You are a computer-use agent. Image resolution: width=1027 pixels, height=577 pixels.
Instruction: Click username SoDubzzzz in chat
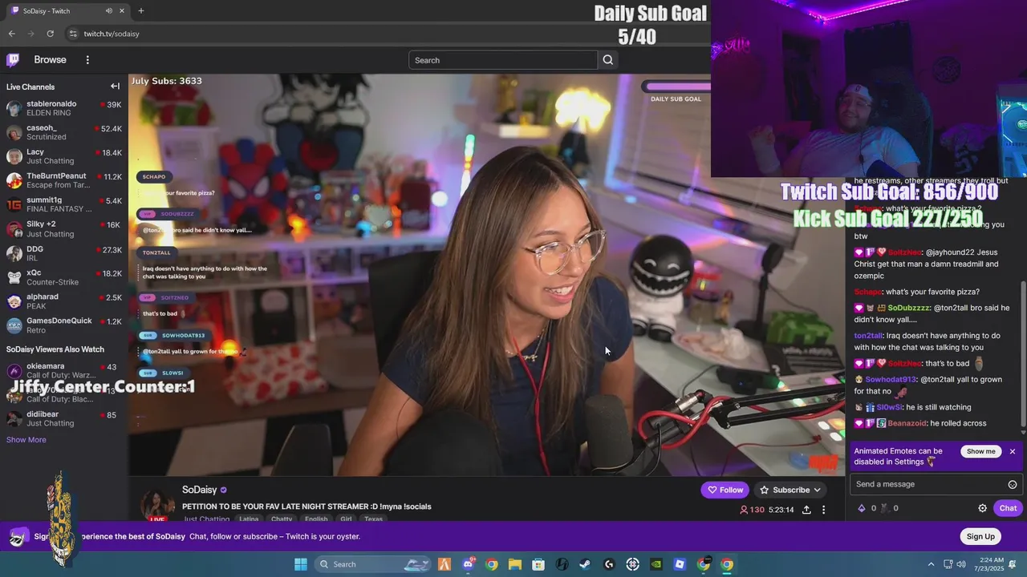[909, 308]
